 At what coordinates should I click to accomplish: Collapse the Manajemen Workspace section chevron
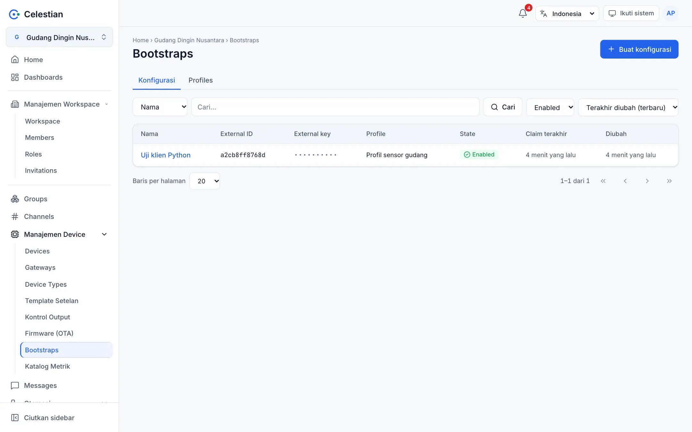tap(107, 104)
